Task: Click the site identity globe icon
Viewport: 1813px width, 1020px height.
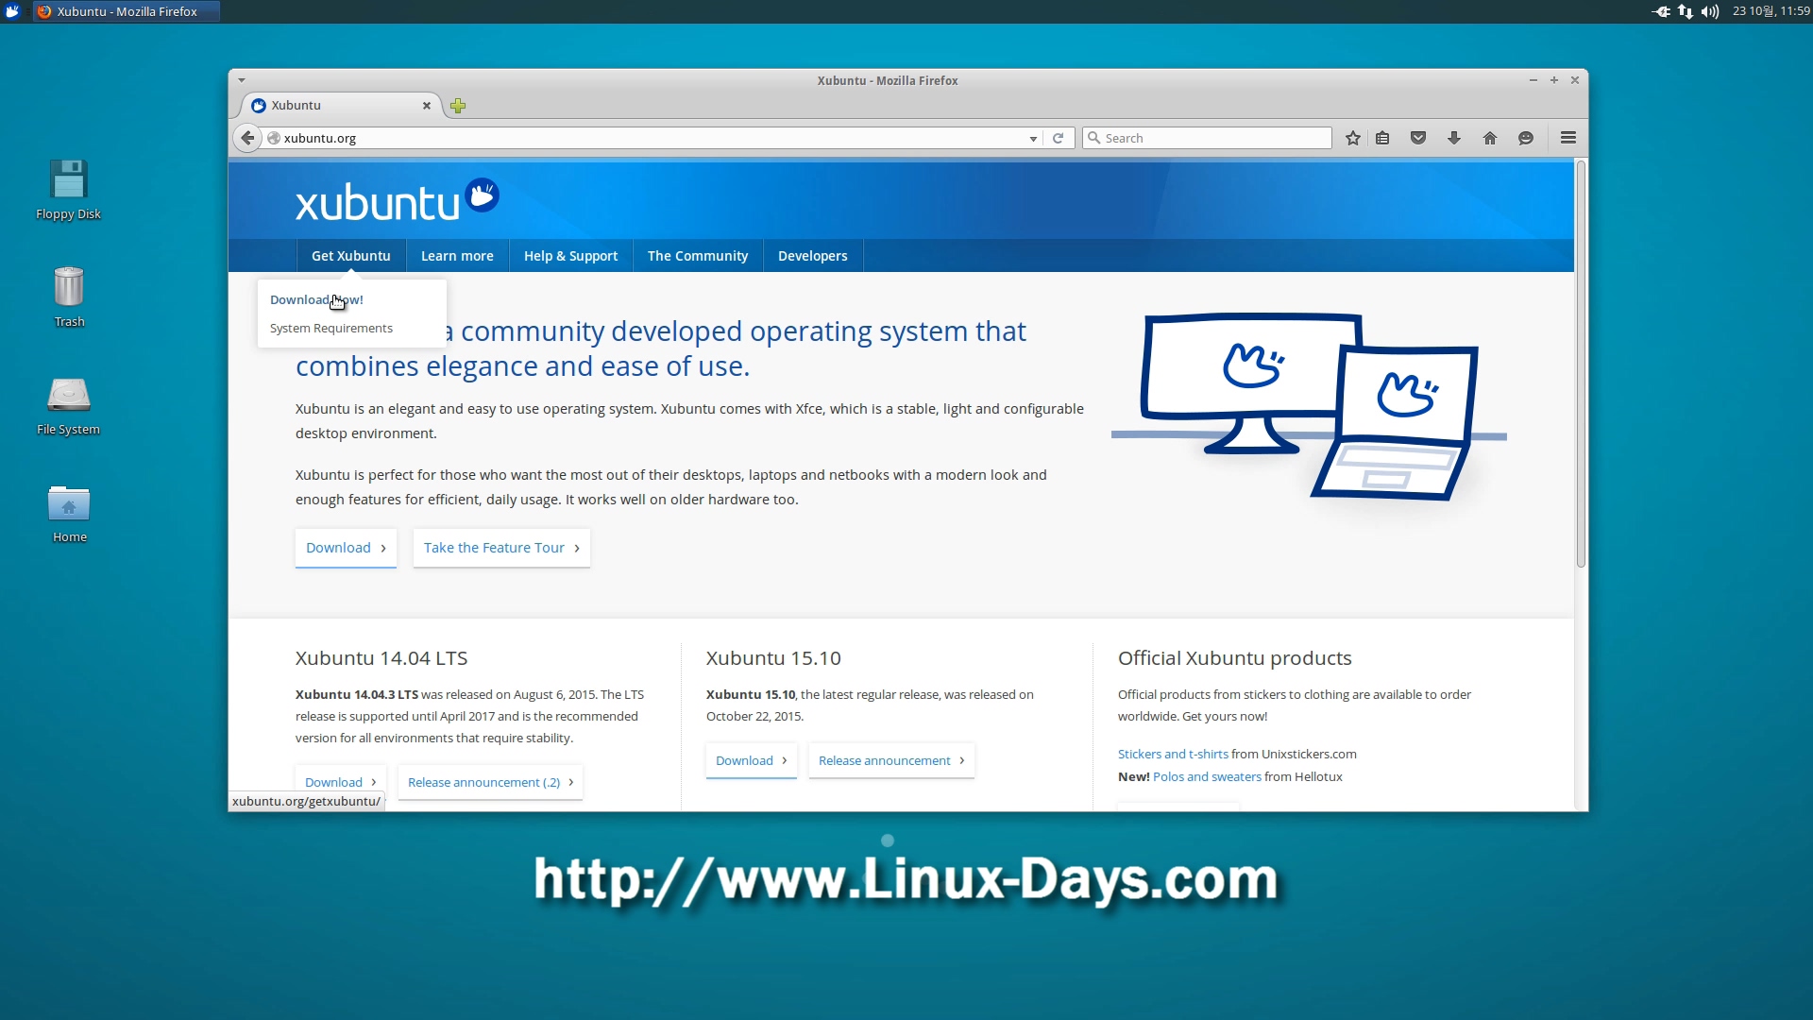Action: 274,138
